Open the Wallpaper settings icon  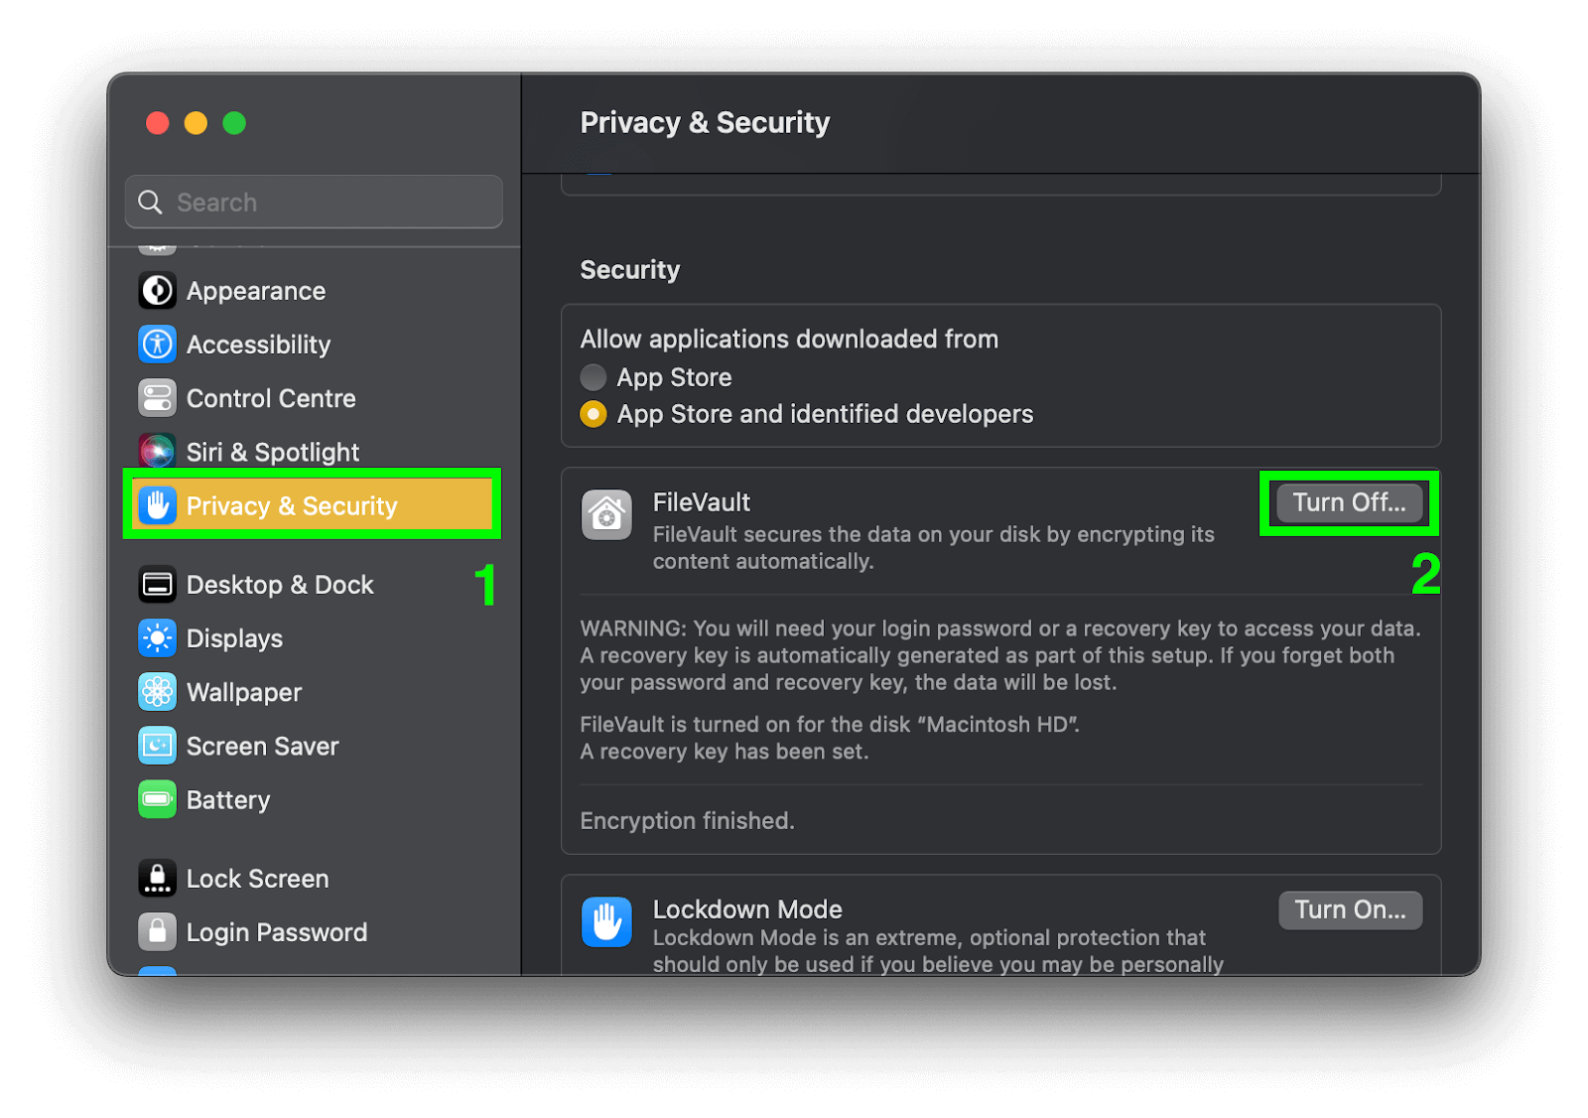157,692
